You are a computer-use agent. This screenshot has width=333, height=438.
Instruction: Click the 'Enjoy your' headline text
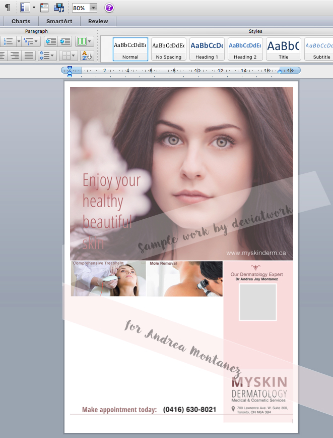[x=111, y=180]
